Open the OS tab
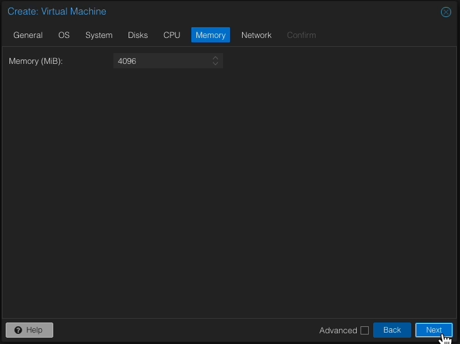The image size is (460, 344). tap(63, 35)
